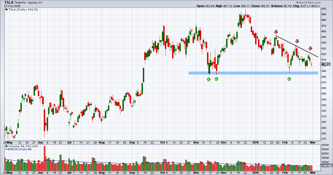Click 'Dec' on the price chart date axis

(224, 143)
